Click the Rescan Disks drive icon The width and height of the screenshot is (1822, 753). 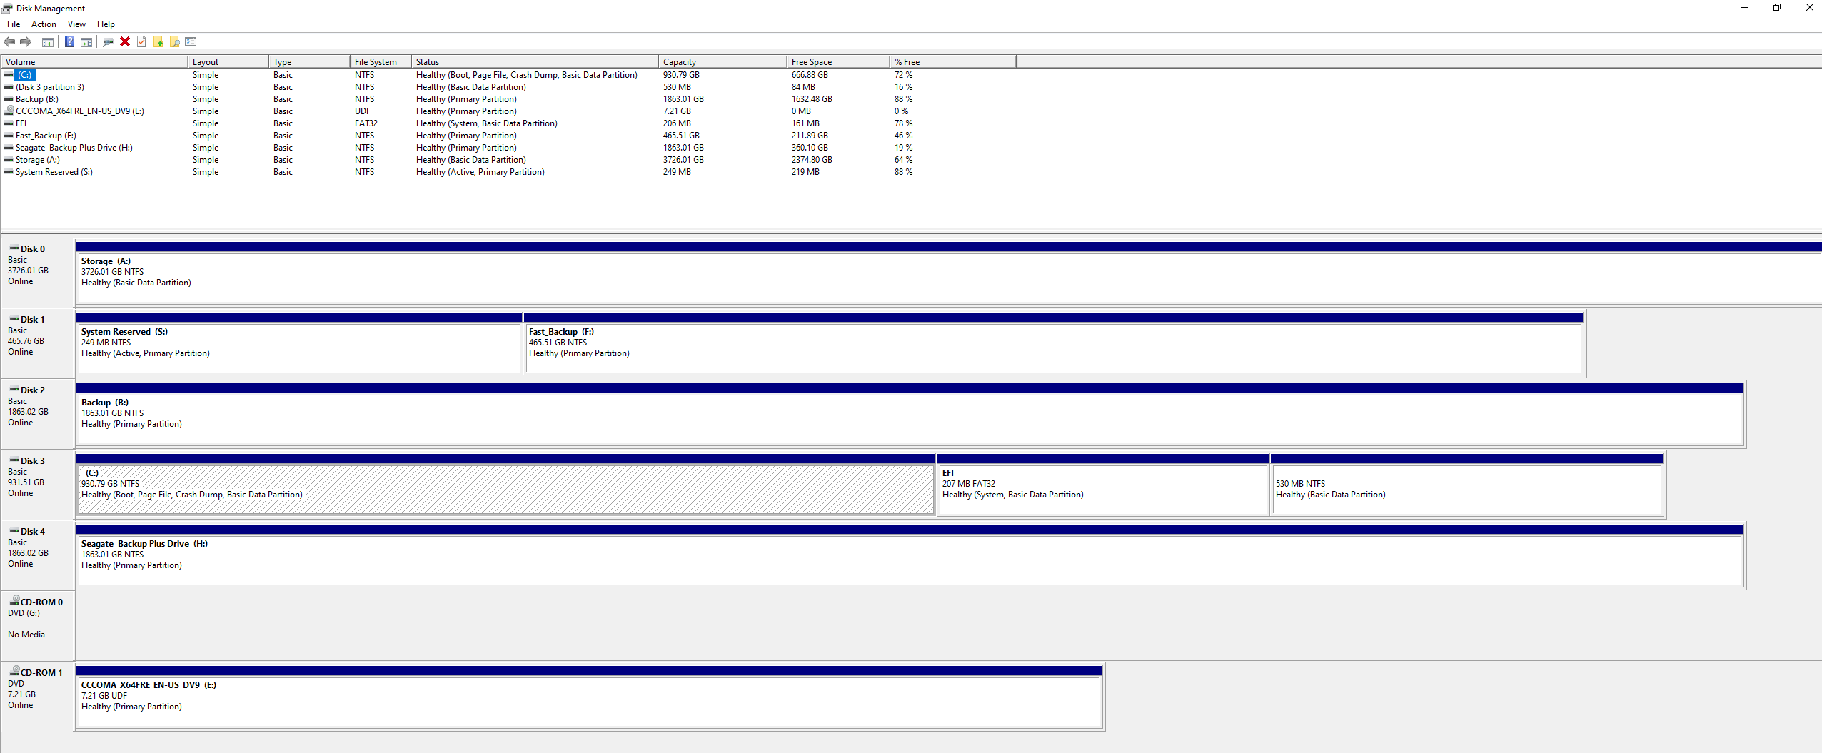108,41
